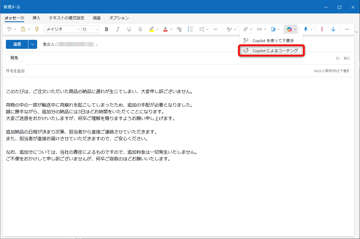
Task: Click 件名を追加 to enter a subject
Action: [15, 71]
